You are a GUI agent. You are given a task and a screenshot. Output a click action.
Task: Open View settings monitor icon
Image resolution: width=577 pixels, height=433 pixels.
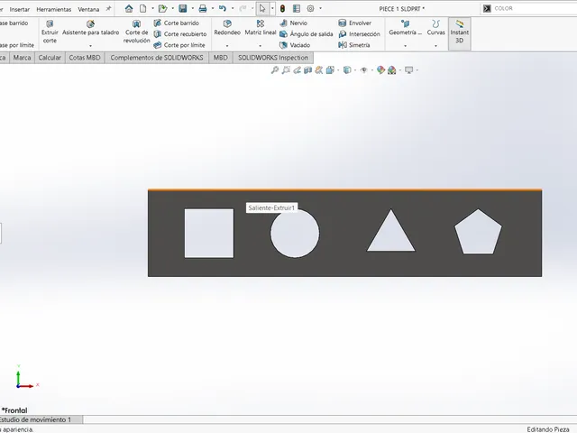tap(408, 70)
